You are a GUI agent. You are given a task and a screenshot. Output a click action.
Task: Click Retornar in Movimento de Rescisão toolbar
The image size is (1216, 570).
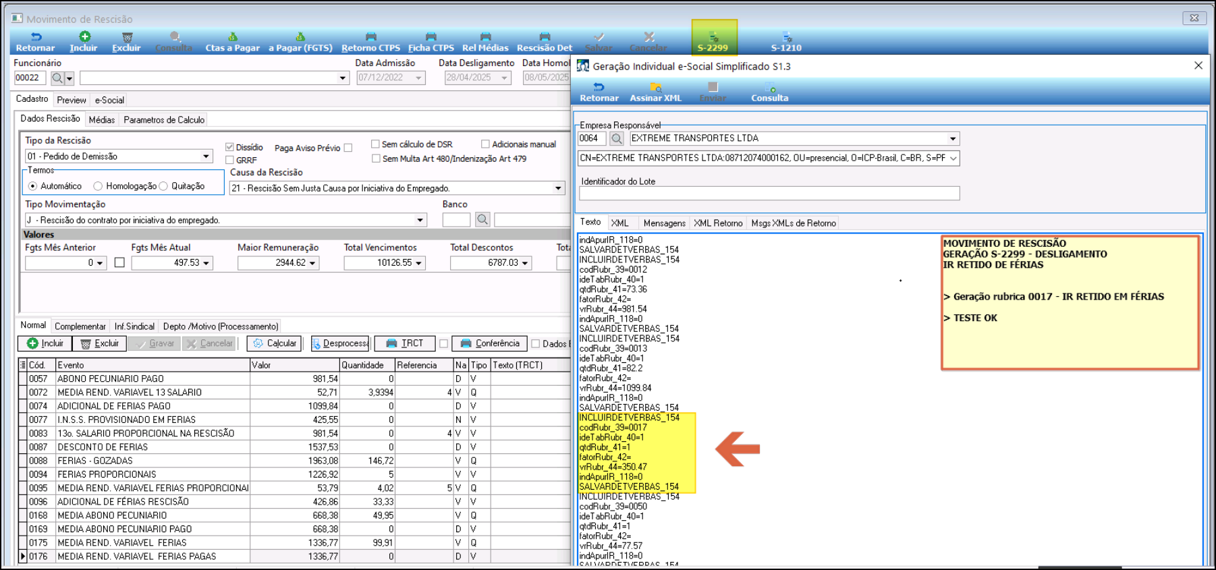click(x=35, y=42)
